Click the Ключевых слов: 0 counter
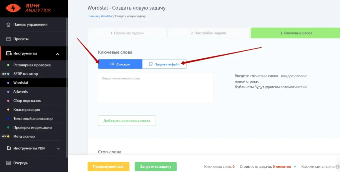Viewport: 340px width, 172px height. click(219, 167)
